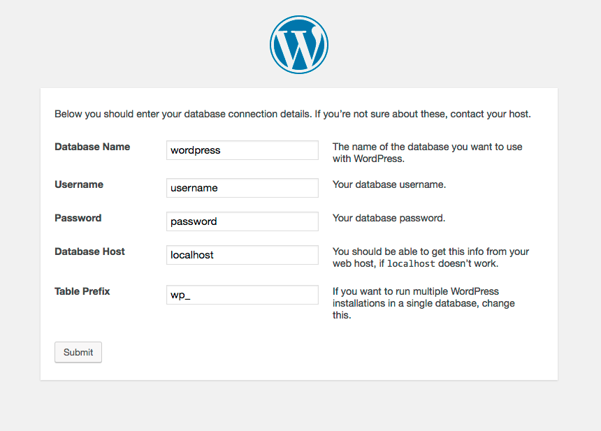The image size is (601, 431).
Task: Click the Password label
Action: [78, 218]
